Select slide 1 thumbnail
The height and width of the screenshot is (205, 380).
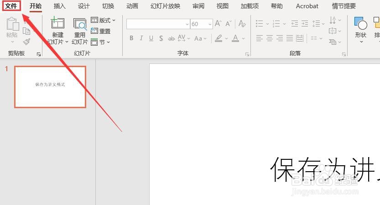point(50,87)
